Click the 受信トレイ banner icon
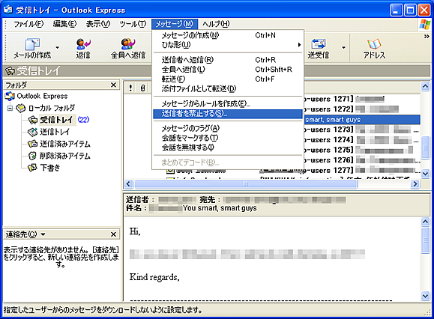434x319 pixels. tap(10, 71)
